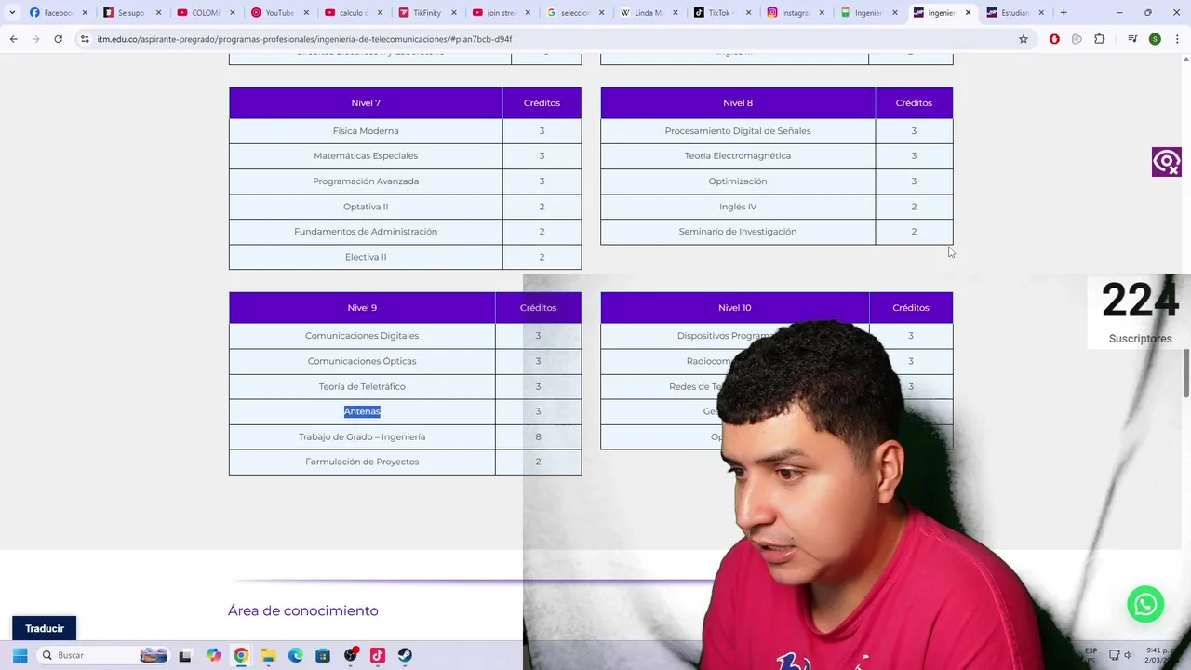Open the Windows Start menu

click(20, 655)
